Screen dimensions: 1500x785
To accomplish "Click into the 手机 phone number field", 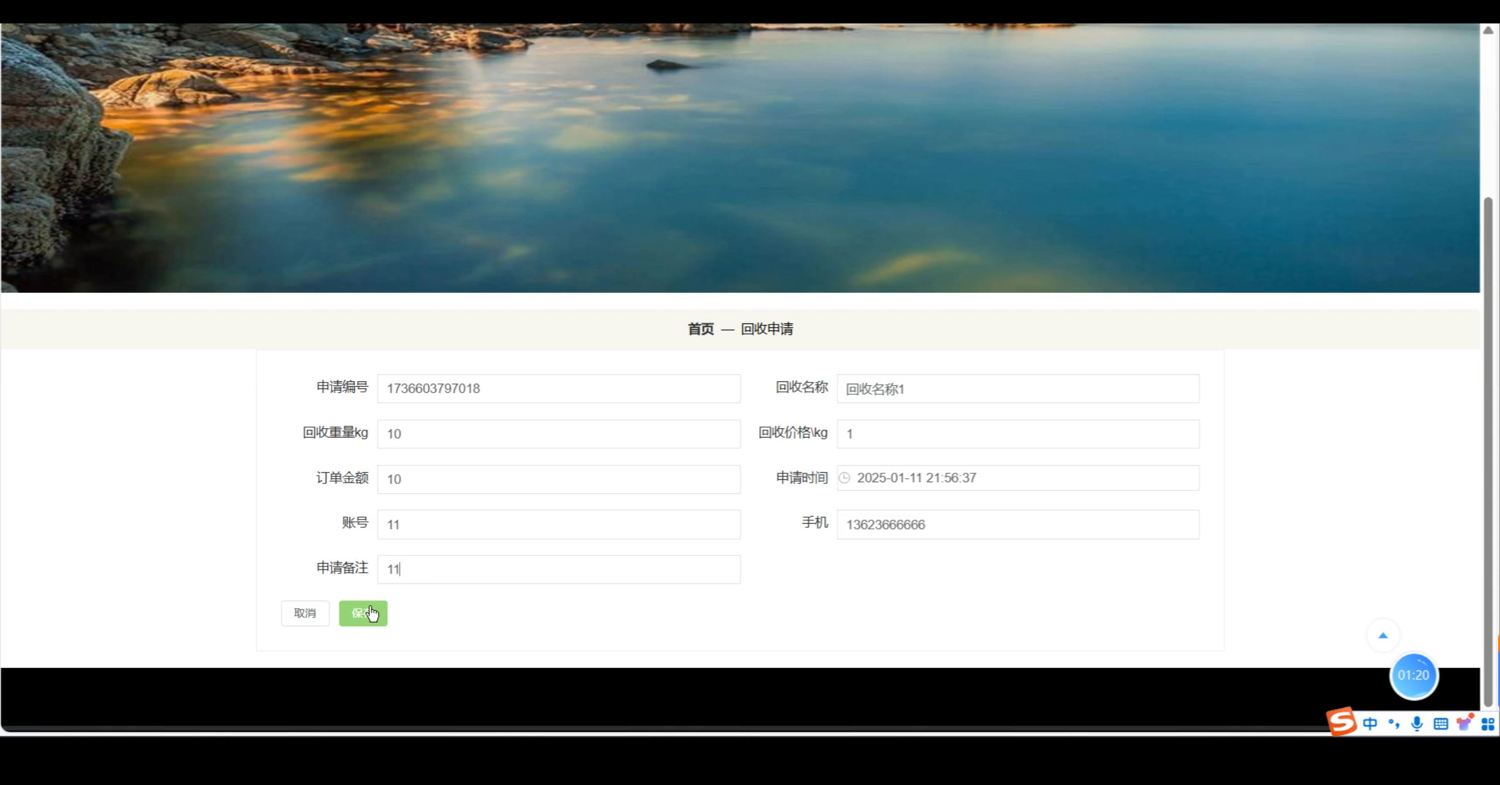I will [1018, 525].
